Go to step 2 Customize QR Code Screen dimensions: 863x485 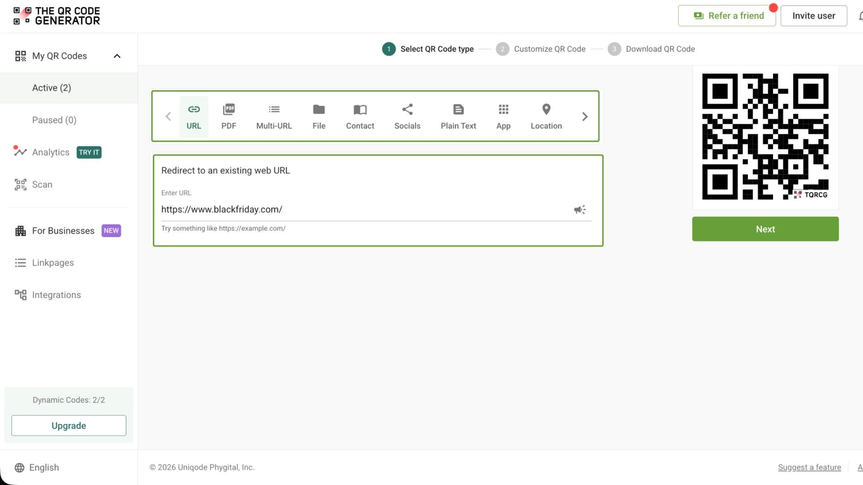click(x=541, y=49)
